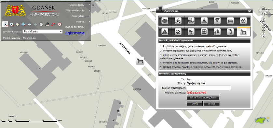
Task: Choose the paw print report type icon
Action: (178, 31)
